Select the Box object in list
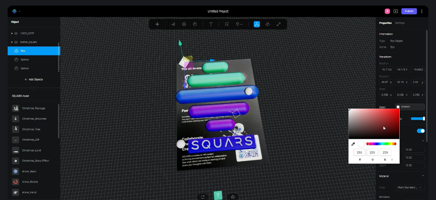436x200 pixels. point(34,51)
